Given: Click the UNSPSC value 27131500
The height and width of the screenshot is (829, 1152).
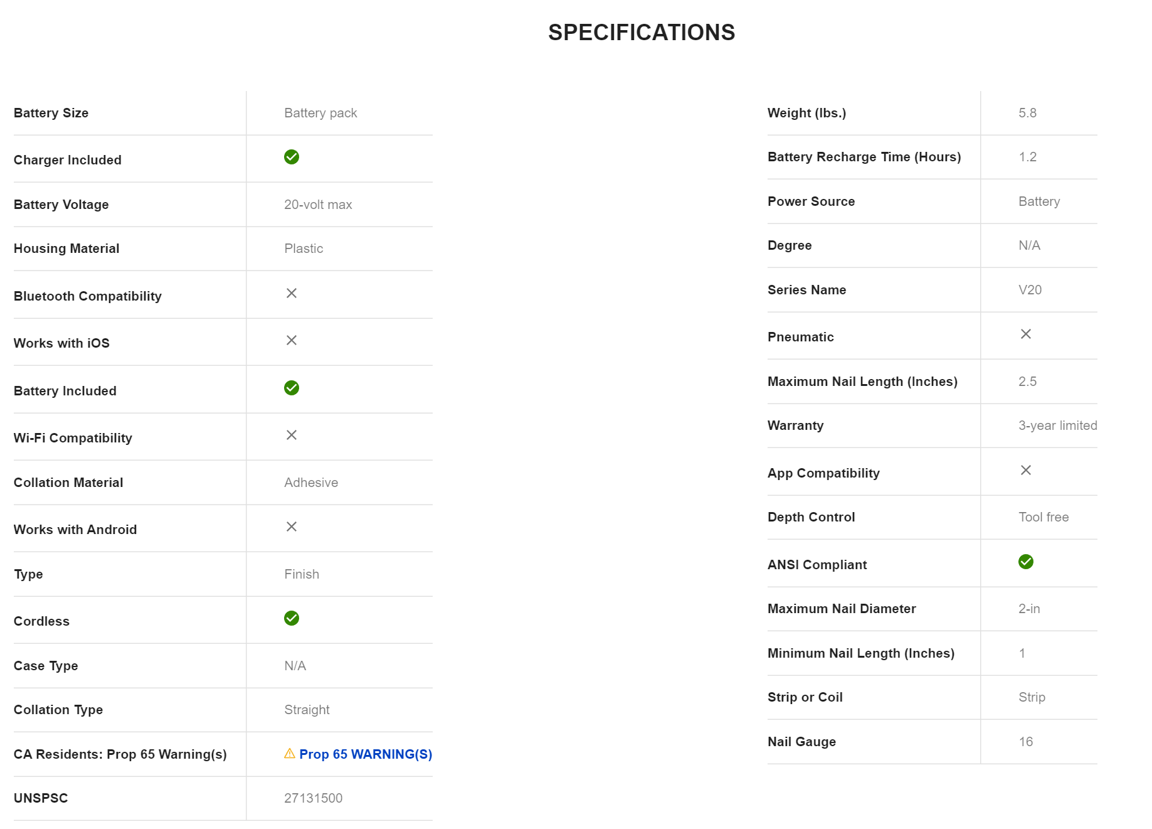Looking at the screenshot, I should click(313, 798).
